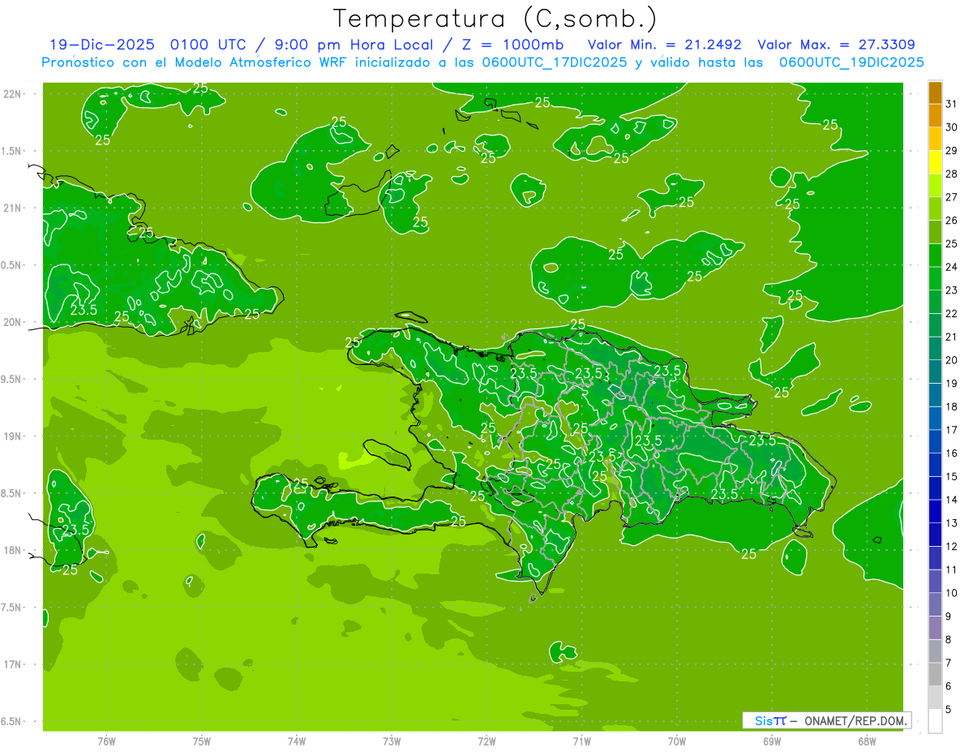
Task: Click the '73W' longitude axis label
Action: 392,741
